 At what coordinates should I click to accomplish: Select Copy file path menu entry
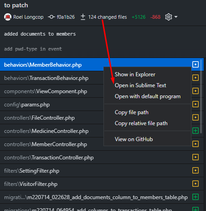[147, 112]
